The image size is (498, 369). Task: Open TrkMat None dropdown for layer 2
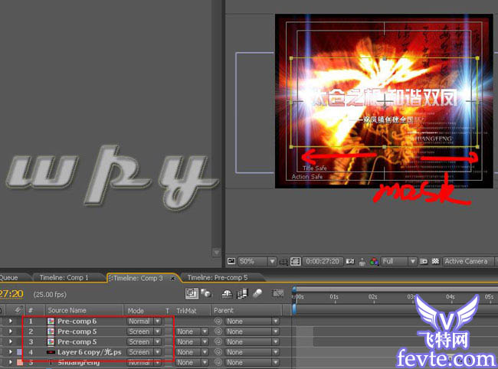tap(192, 331)
